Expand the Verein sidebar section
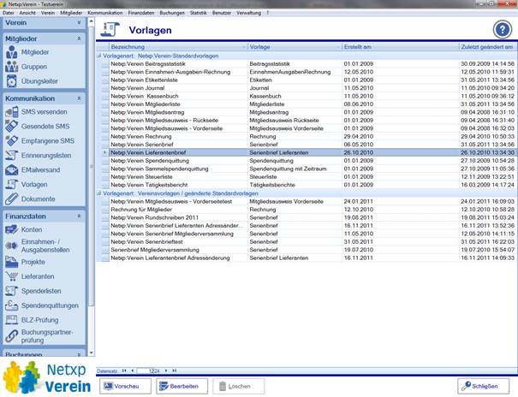The image size is (518, 397). pyautogui.click(x=79, y=23)
